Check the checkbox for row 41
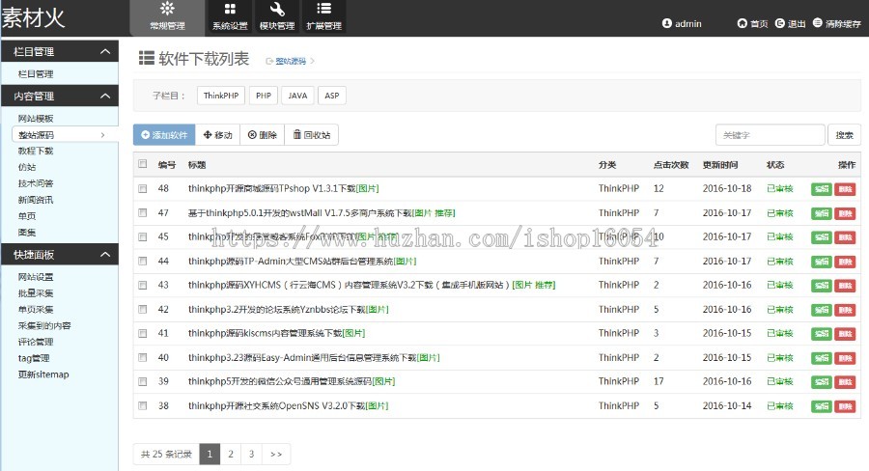This screenshot has height=471, width=869. point(143,333)
